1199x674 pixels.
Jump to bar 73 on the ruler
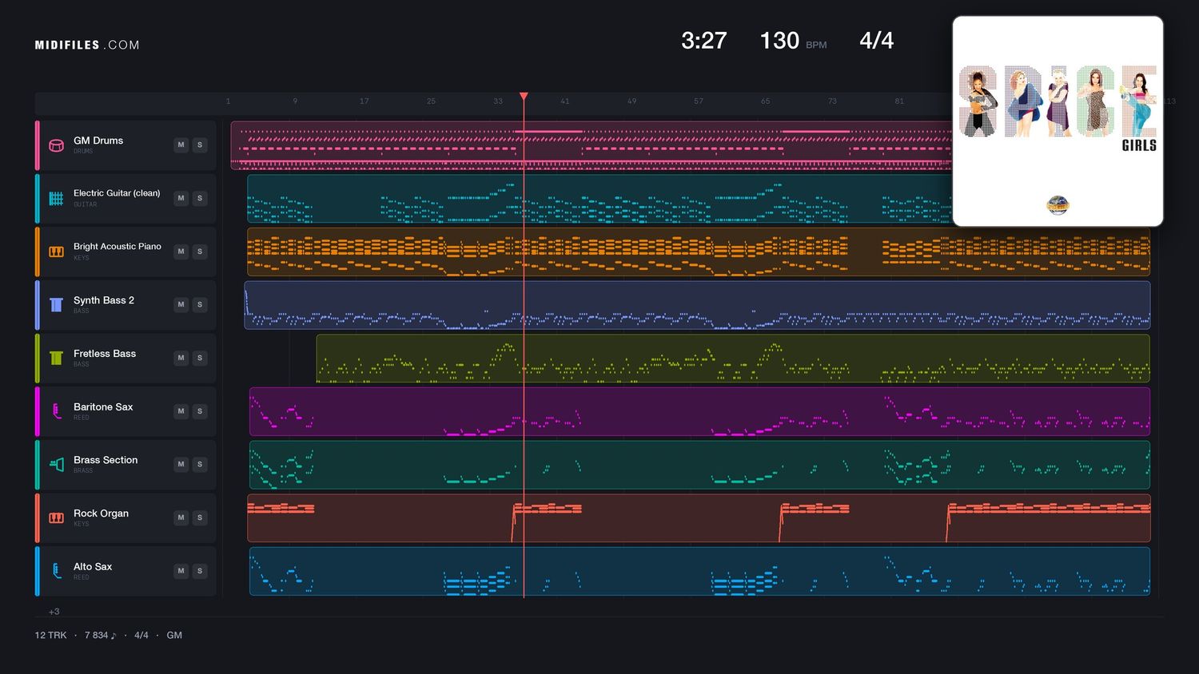point(832,101)
